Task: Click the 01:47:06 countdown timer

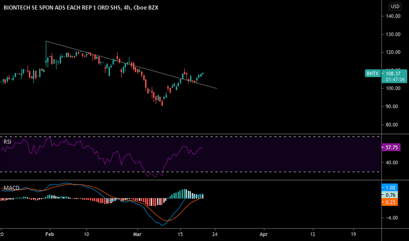Action: click(x=395, y=79)
